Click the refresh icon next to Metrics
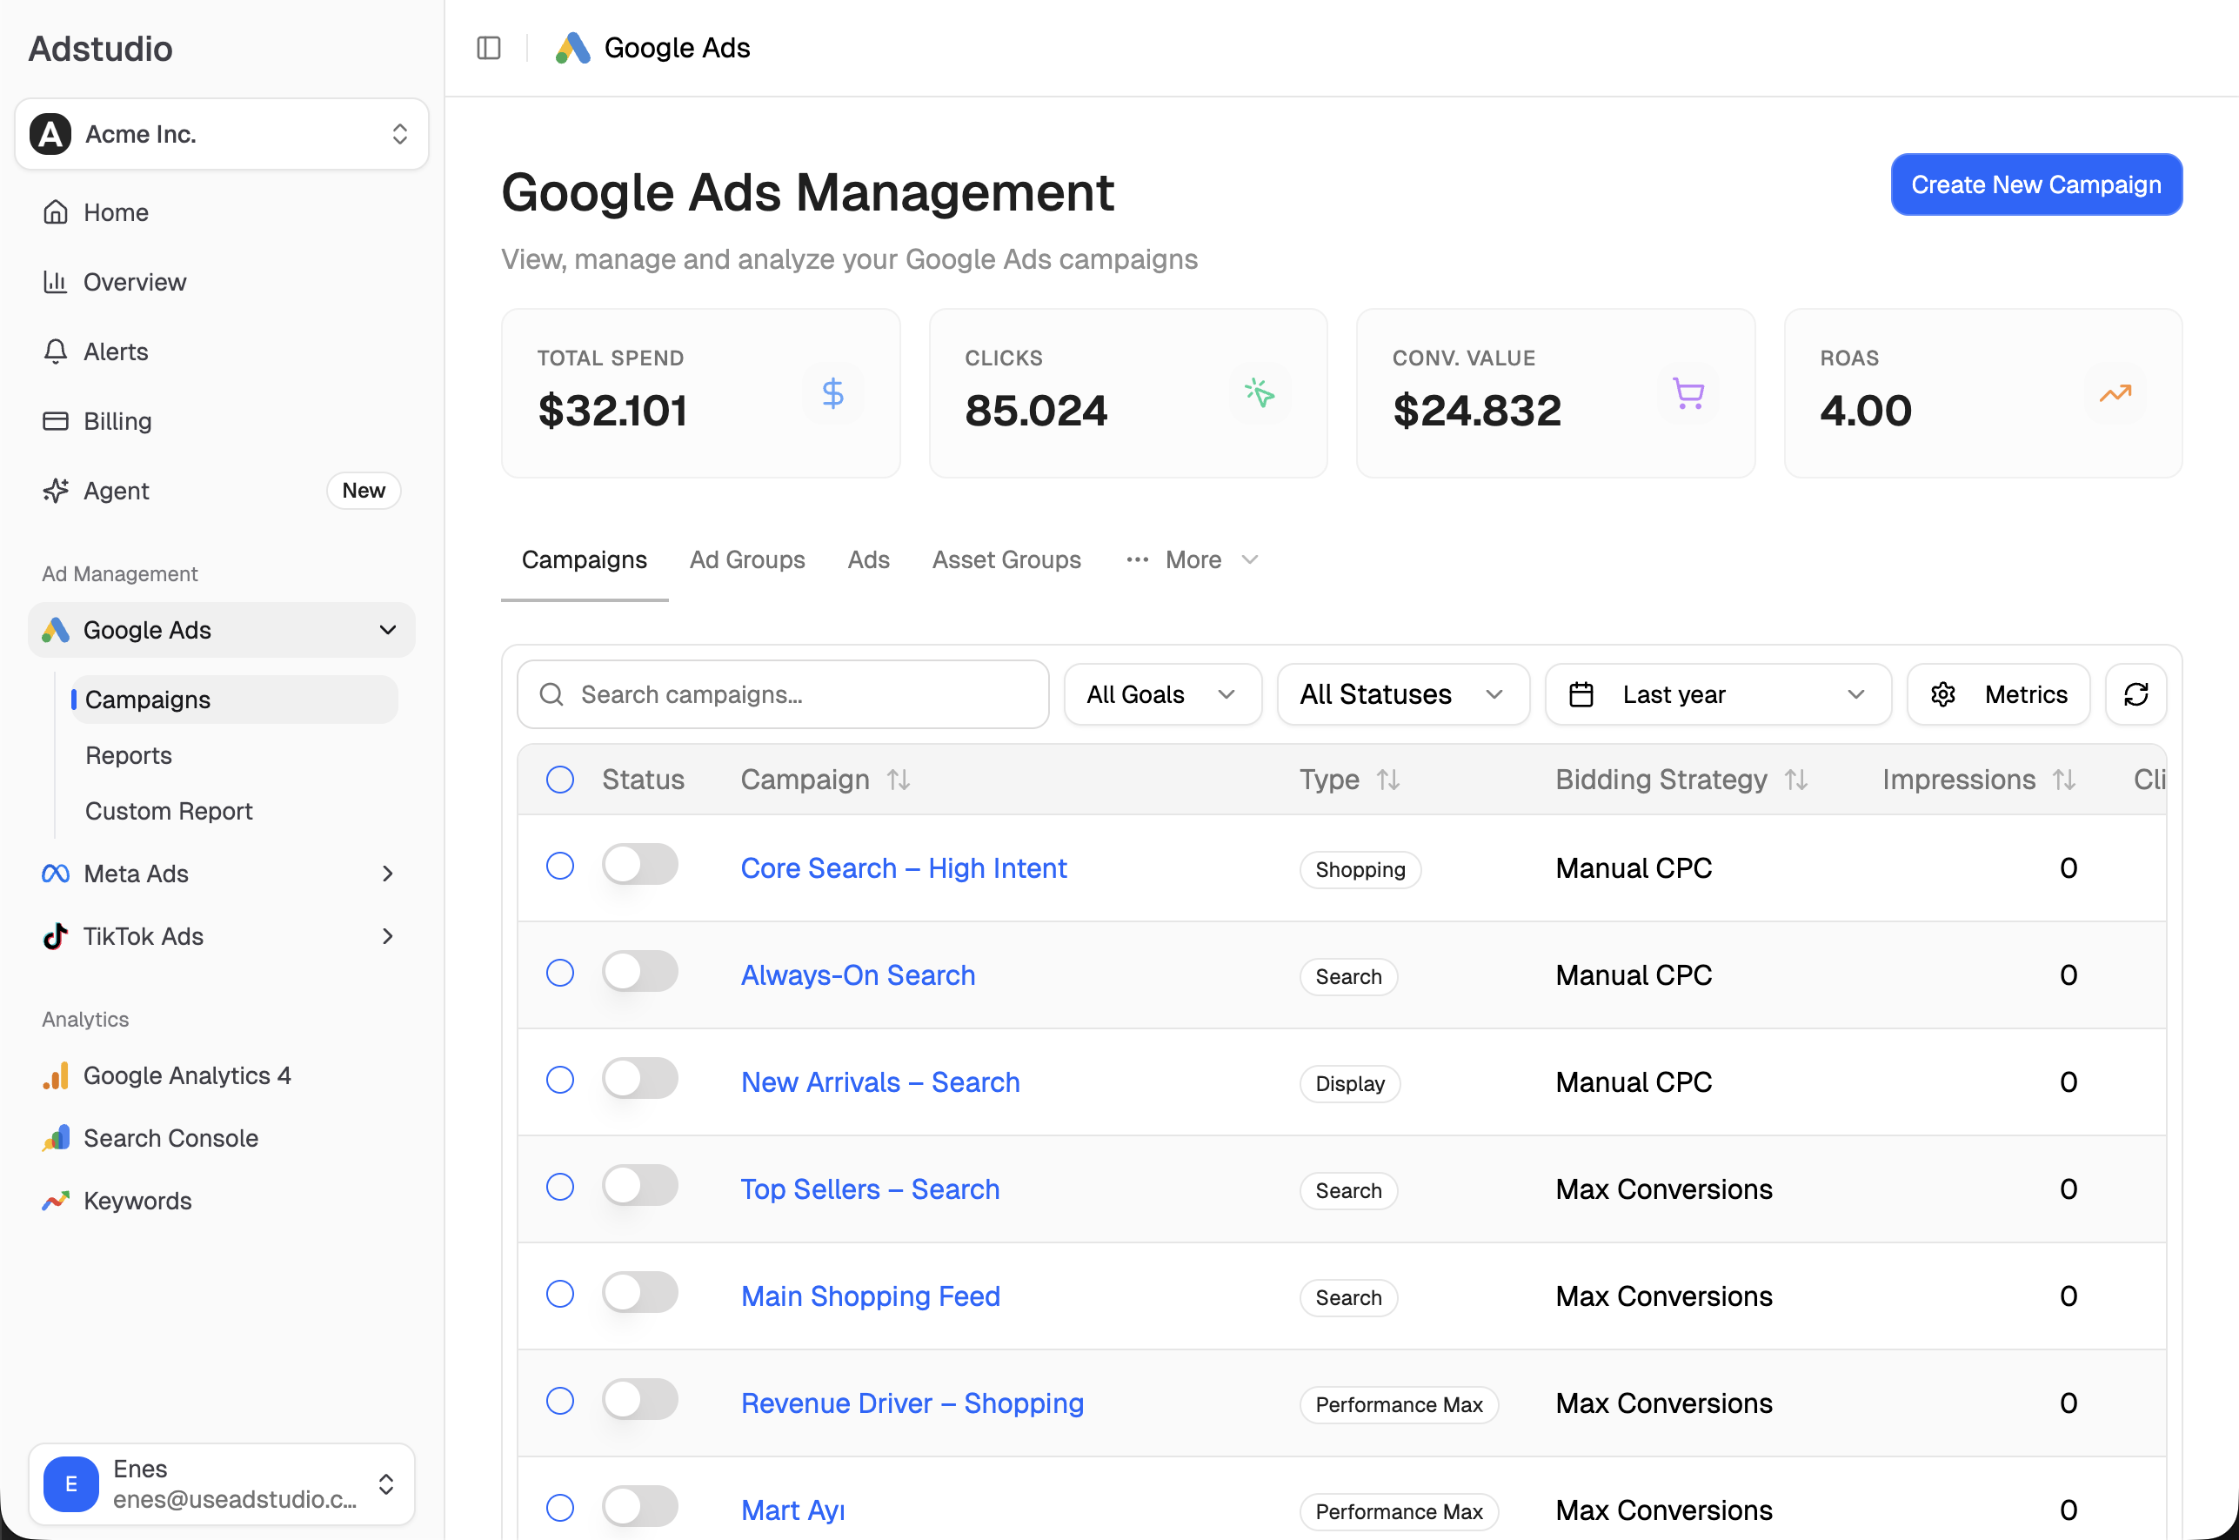The height and width of the screenshot is (1540, 2239). (x=2135, y=693)
